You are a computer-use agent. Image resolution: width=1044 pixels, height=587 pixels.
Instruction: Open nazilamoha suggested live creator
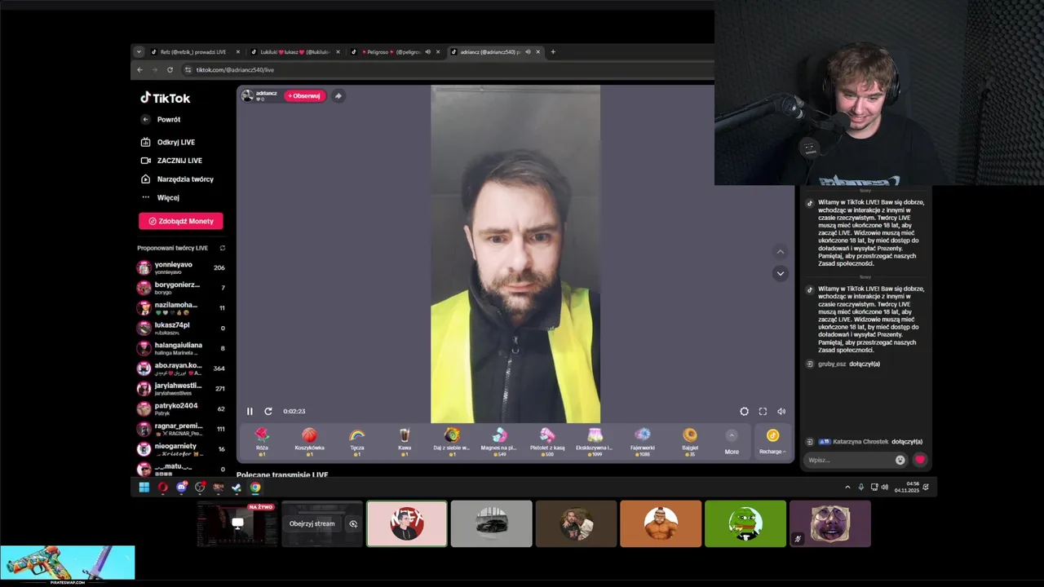181,308
